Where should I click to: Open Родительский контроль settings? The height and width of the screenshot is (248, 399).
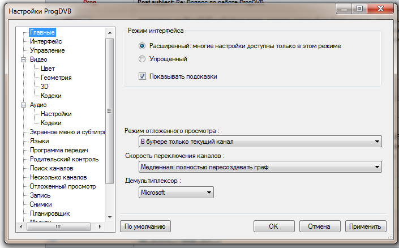click(64, 159)
